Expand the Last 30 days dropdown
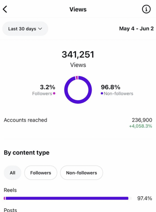 tap(25, 29)
